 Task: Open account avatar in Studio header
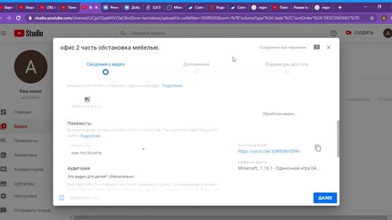coord(388,33)
